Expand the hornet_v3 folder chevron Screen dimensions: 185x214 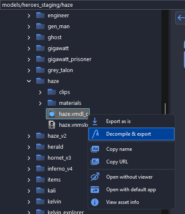point(29,158)
